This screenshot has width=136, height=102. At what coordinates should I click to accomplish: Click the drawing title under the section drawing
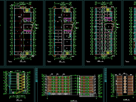click(x=18, y=100)
